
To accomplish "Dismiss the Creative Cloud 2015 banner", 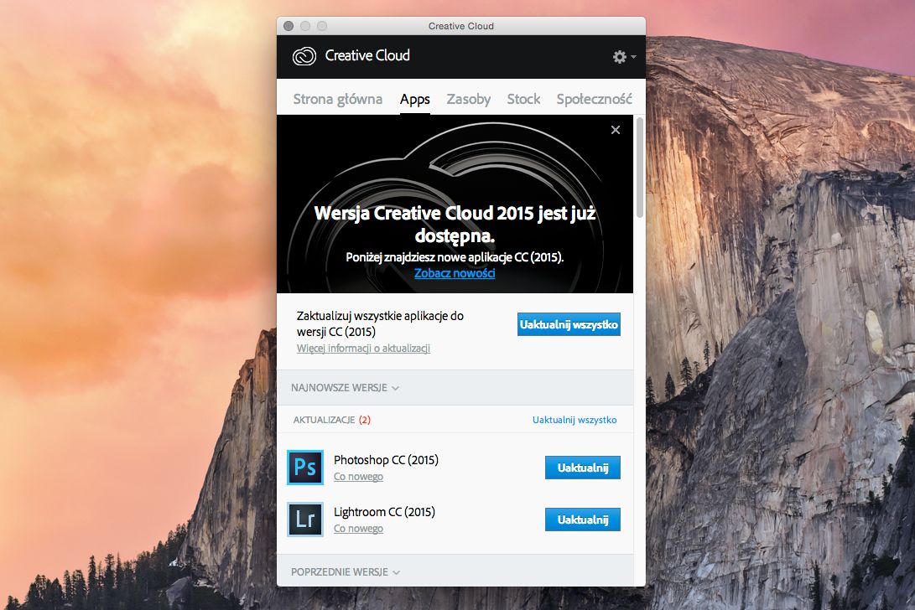I will 615,130.
